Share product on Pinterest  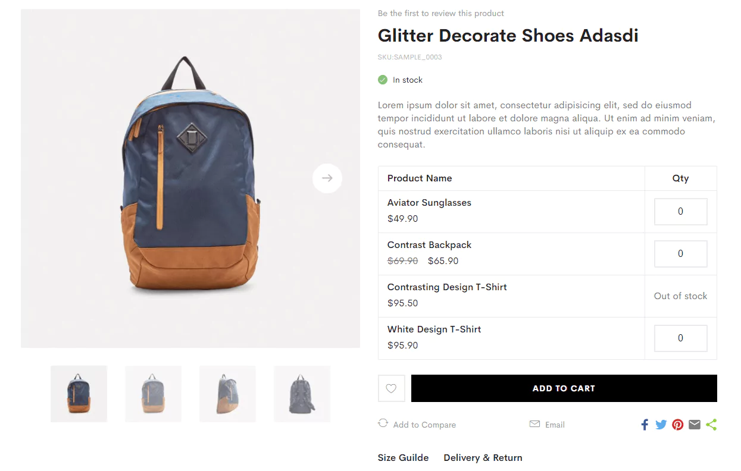677,425
